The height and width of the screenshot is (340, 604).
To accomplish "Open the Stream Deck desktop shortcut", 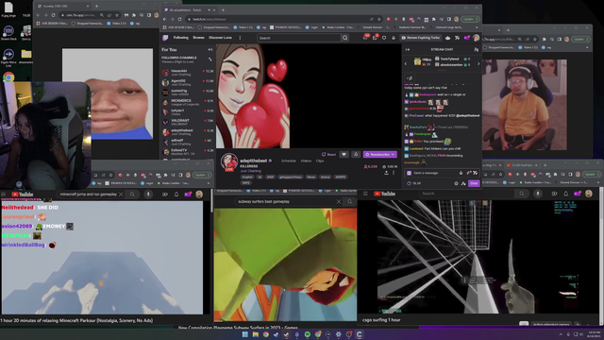I will point(8,33).
